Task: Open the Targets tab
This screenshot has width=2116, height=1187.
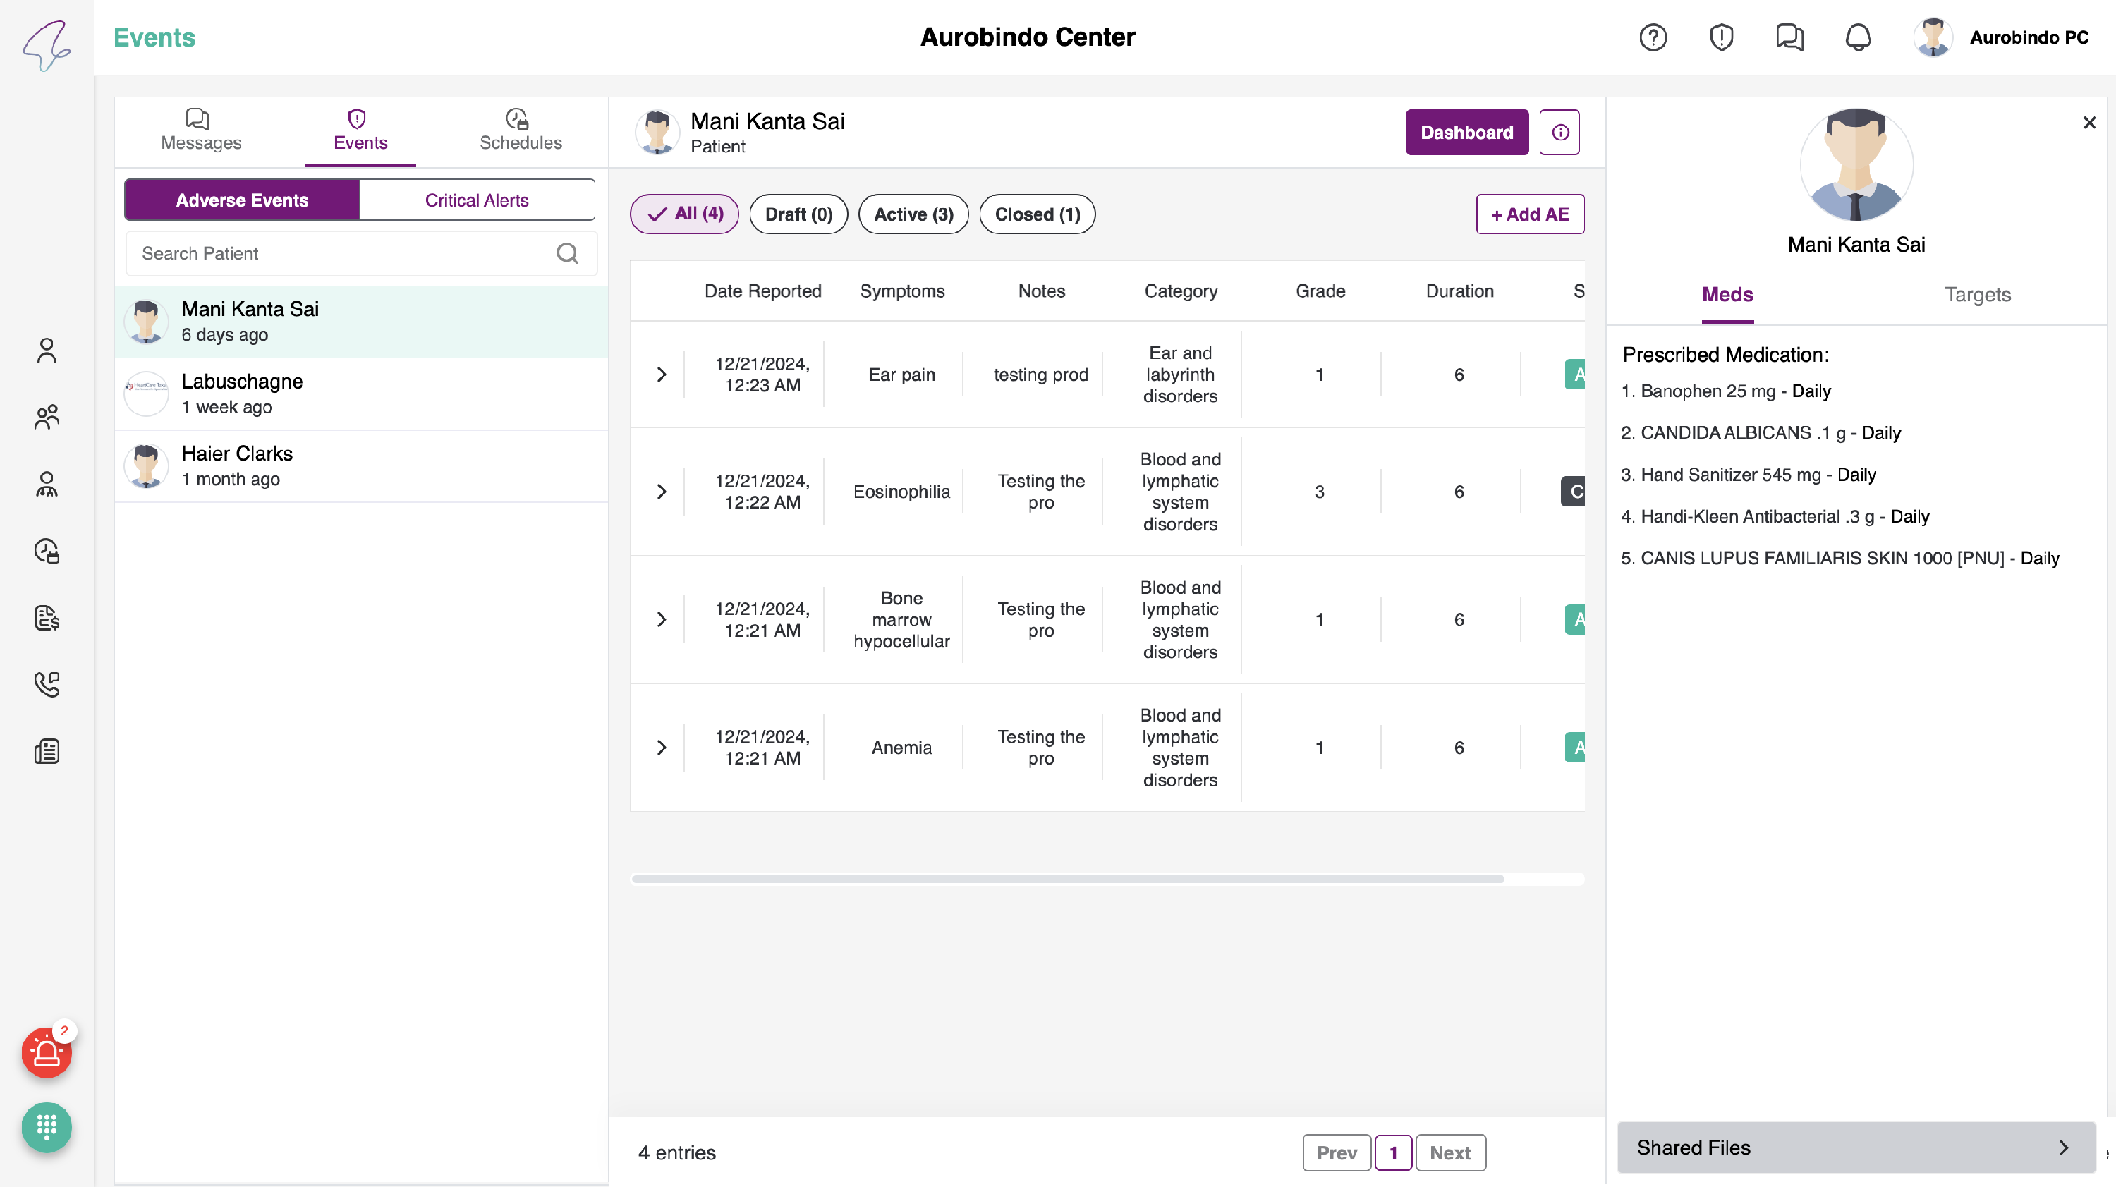Action: point(1976,295)
